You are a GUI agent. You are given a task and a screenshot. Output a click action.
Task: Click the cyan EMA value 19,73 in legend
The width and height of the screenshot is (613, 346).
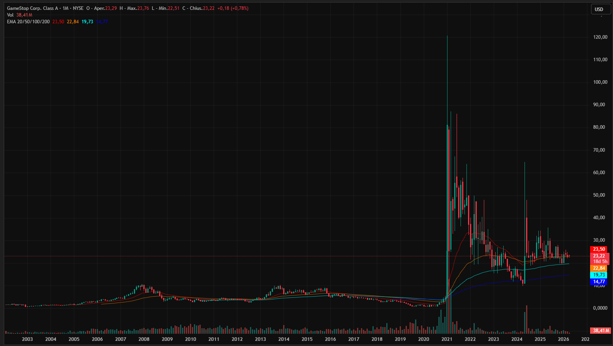pyautogui.click(x=87, y=22)
